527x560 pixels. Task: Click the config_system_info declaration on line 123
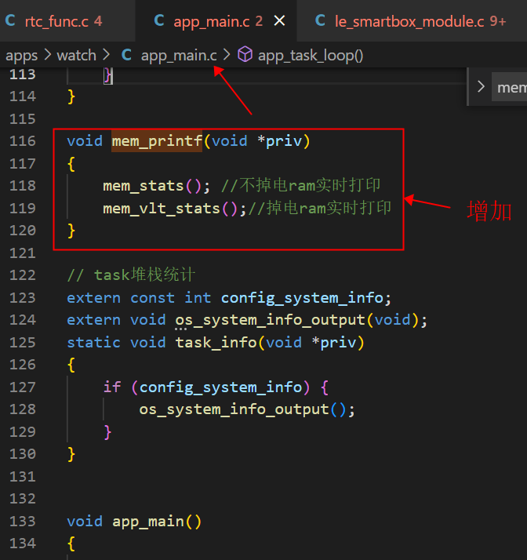pyautogui.click(x=302, y=298)
